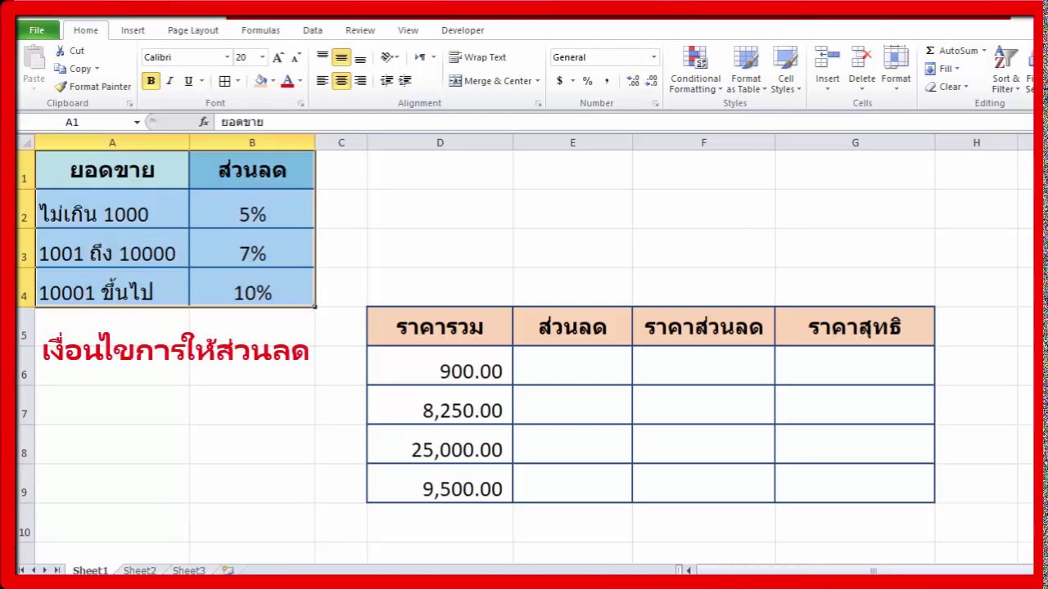Switch to the Data tab
This screenshot has height=589, width=1048.
click(x=313, y=30)
